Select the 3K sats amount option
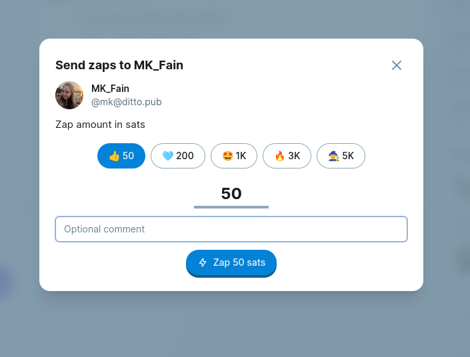470x357 pixels. [287, 156]
